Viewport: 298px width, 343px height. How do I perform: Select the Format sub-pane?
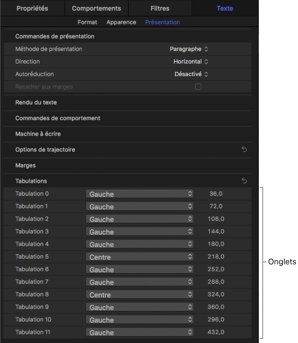87,22
